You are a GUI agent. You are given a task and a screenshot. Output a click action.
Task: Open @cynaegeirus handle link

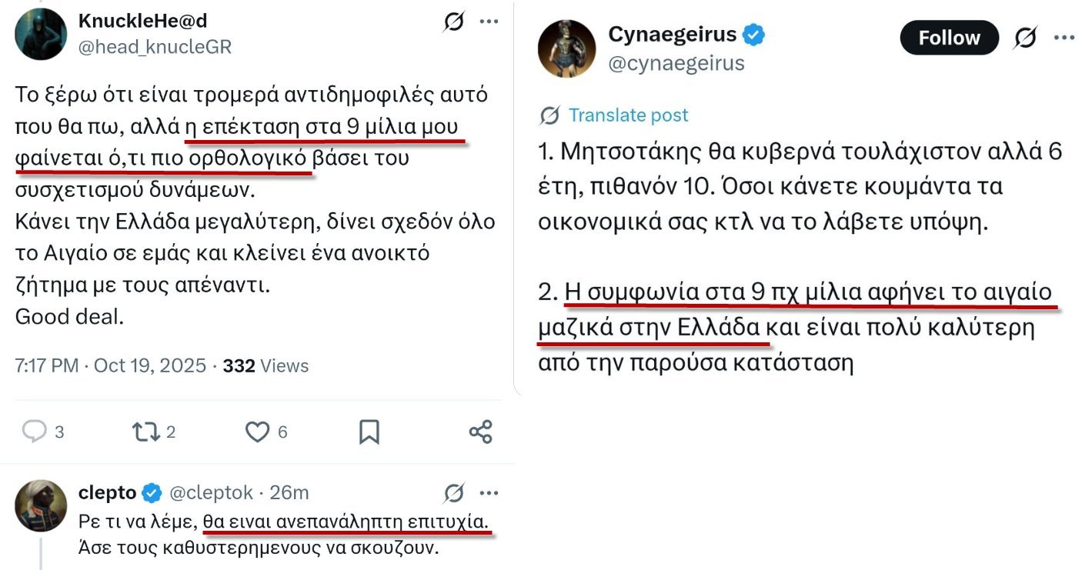(676, 63)
